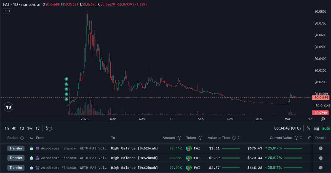Switch chart range to 1w
Image resolution: width=331 pixels, height=173 pixels.
point(30,128)
